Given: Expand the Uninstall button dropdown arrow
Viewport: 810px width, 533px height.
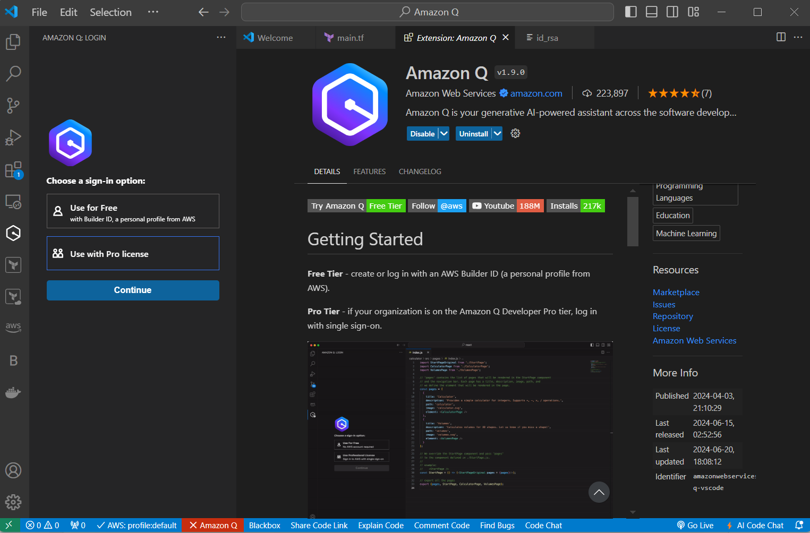Looking at the screenshot, I should [x=497, y=134].
